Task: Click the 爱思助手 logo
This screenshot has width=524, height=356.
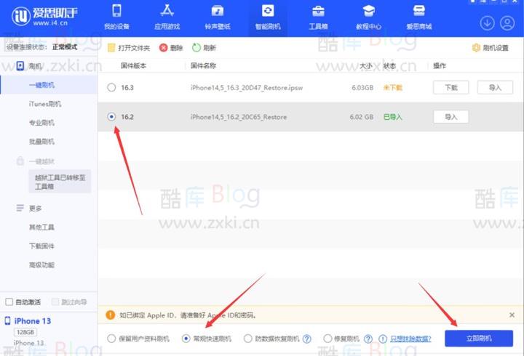Action: [x=45, y=16]
